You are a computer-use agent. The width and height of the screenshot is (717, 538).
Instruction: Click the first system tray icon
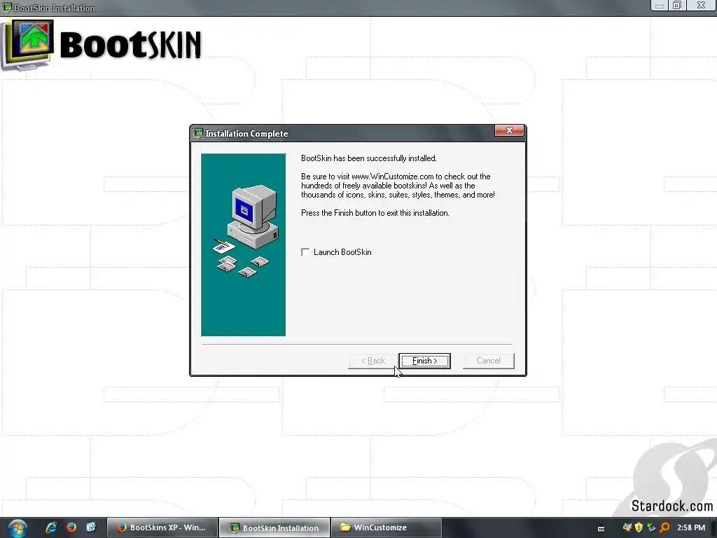coord(627,527)
